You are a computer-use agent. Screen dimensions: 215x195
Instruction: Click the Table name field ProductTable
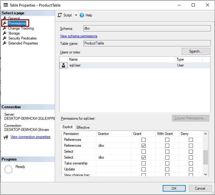[147, 43]
